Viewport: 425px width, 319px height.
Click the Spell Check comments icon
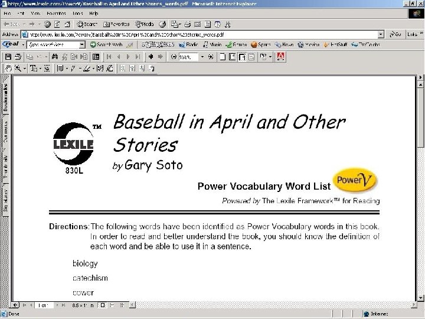pos(100,68)
